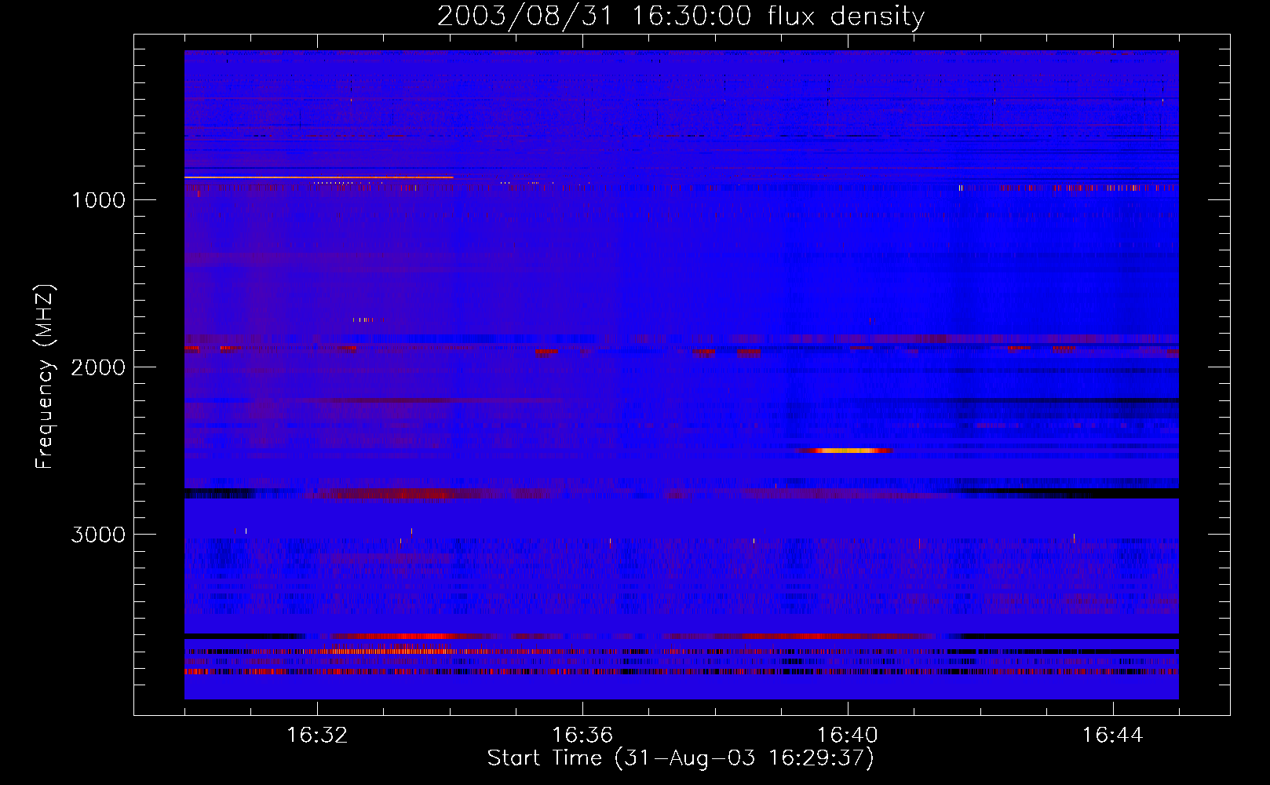Image resolution: width=1270 pixels, height=785 pixels.
Task: Select the '2000' frequency axis label
Action: click(x=98, y=367)
